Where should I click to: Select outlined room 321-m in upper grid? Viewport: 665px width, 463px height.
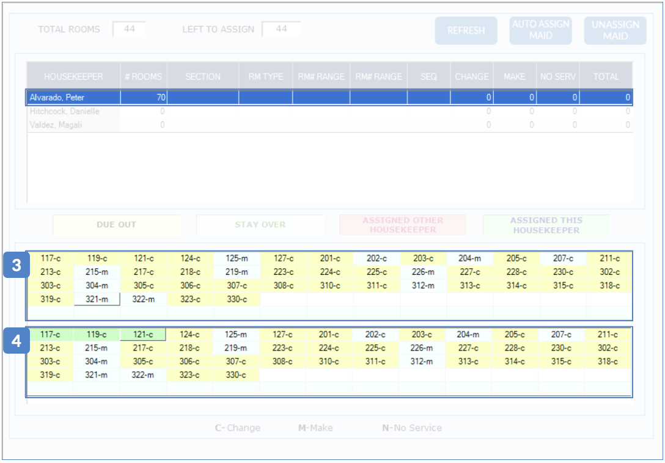tap(97, 299)
